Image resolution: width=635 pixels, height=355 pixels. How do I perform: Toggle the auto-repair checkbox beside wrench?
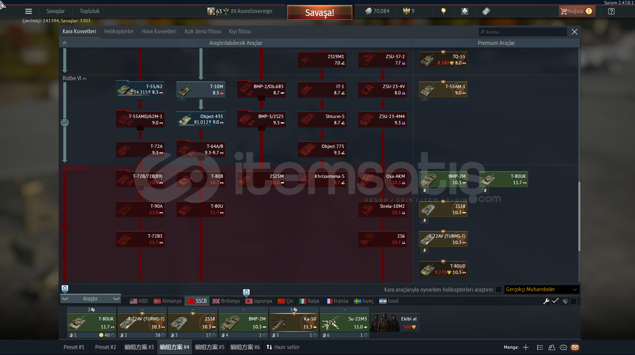pyautogui.click(x=555, y=301)
